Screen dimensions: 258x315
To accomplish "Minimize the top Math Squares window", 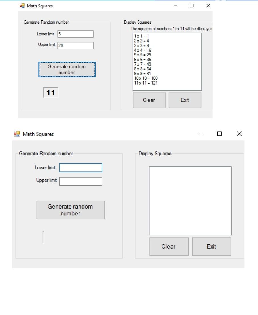I will coord(175,6).
